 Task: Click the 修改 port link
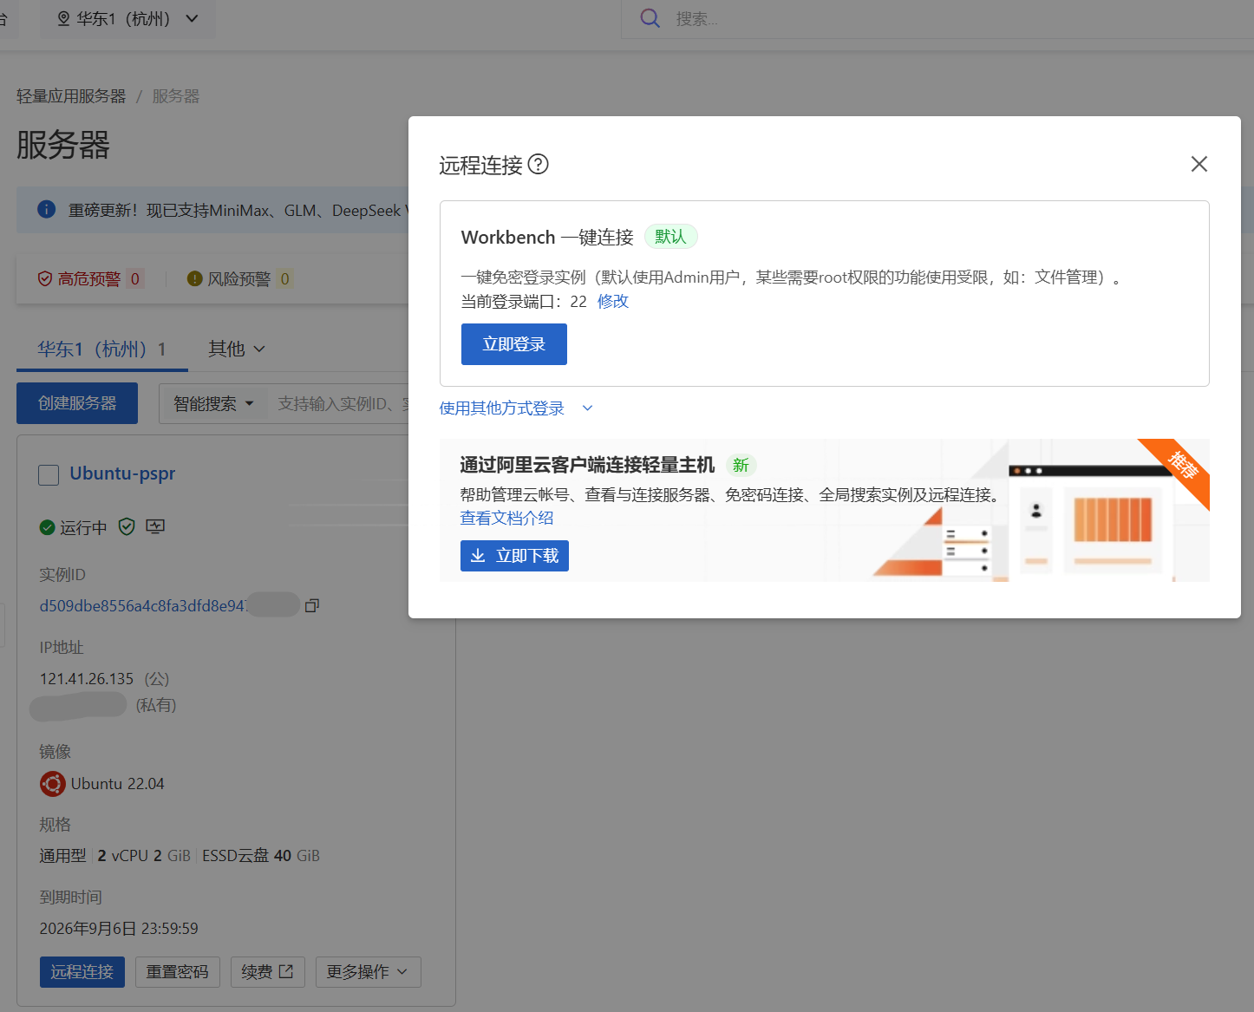point(612,301)
